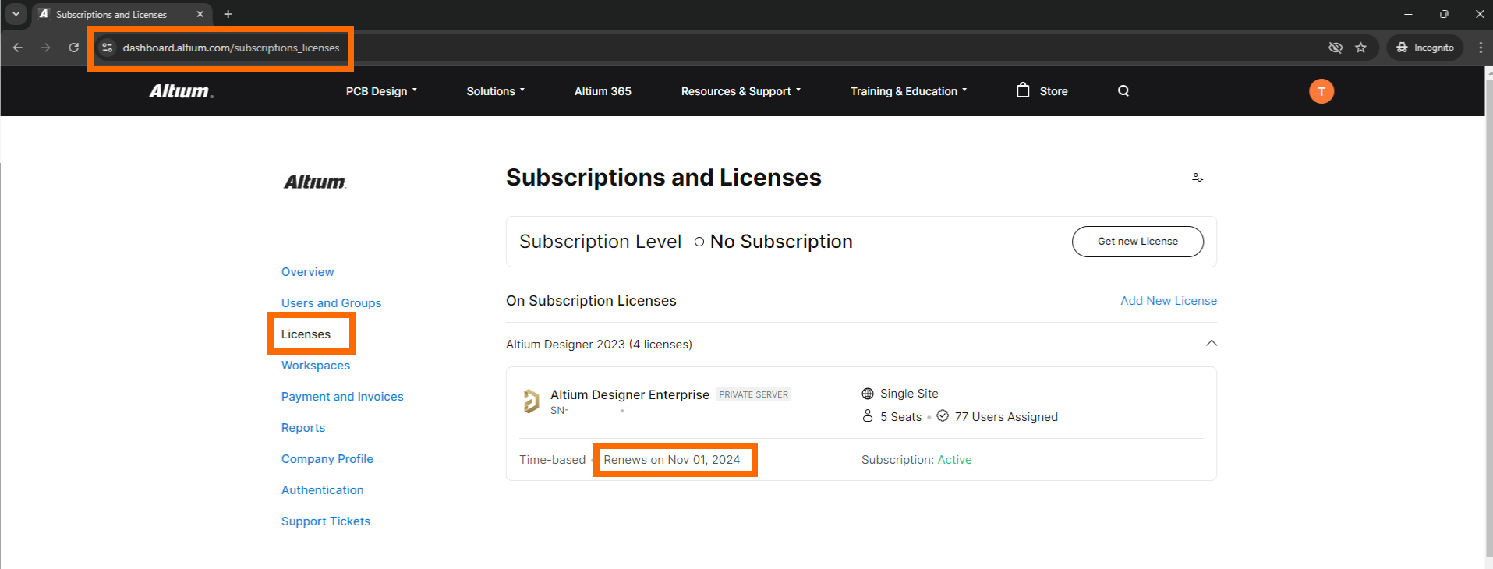The image size is (1493, 569).
Task: Click the Get new License button
Action: [x=1137, y=242]
